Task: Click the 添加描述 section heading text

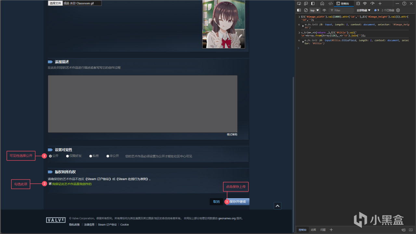Action: tap(62, 62)
